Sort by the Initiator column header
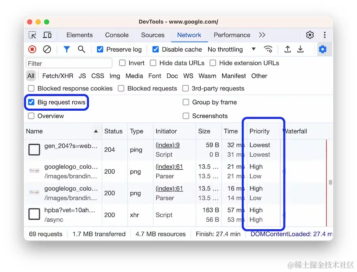Viewport: 357px width, 272px height. click(174, 131)
